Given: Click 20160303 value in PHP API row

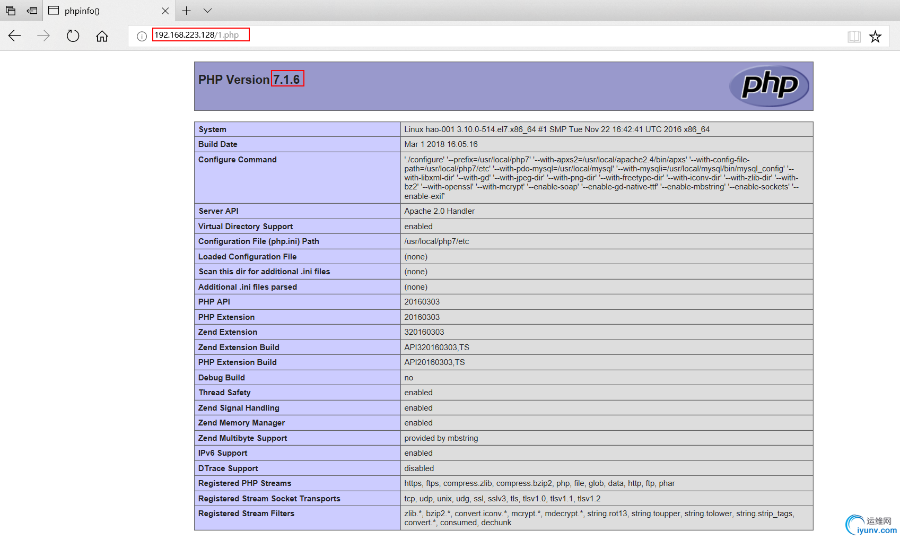Looking at the screenshot, I should [x=422, y=302].
